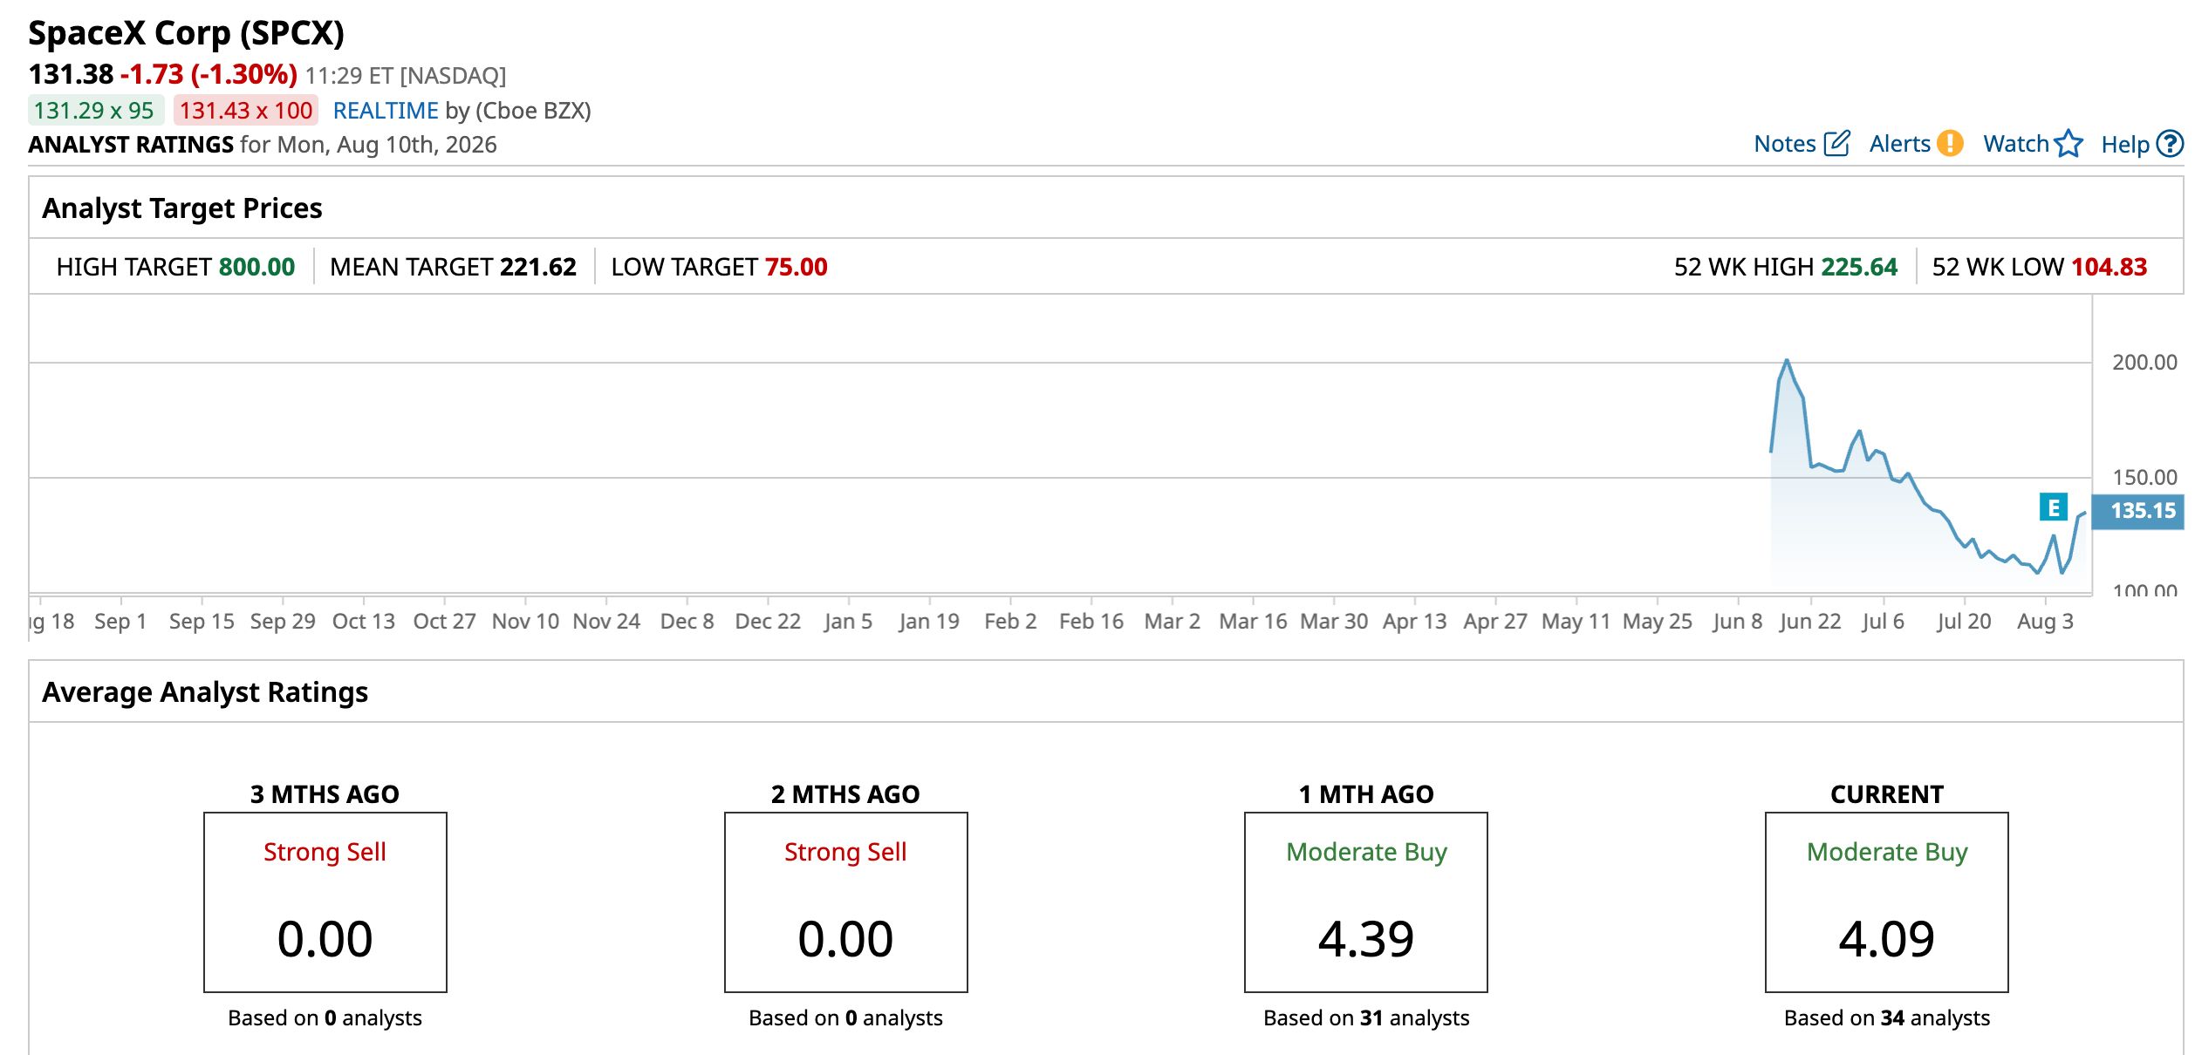Click the CURRENT Moderate Buy label

[1887, 852]
